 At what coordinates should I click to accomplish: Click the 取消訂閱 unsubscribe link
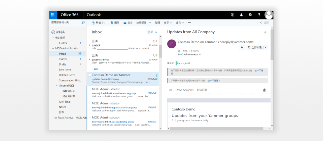(202, 90)
